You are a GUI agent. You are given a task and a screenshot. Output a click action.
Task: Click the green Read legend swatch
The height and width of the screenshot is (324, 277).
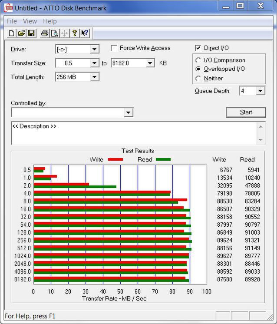point(163,159)
